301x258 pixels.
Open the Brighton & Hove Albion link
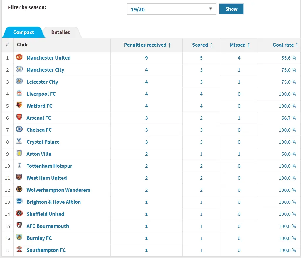pyautogui.click(x=53, y=202)
